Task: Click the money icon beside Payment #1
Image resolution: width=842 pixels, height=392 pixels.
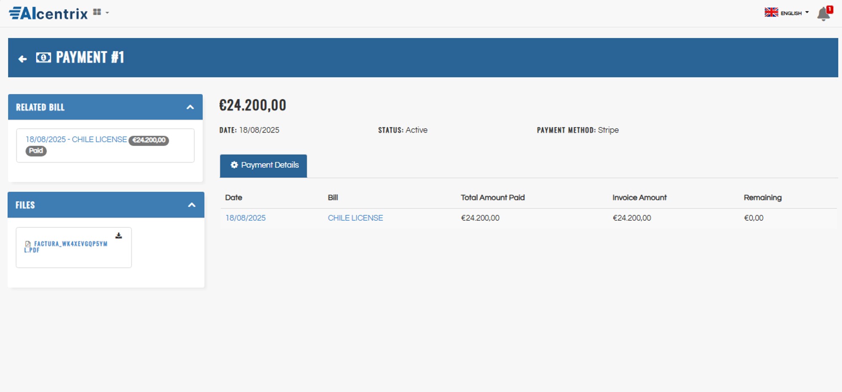Action: pyautogui.click(x=43, y=58)
